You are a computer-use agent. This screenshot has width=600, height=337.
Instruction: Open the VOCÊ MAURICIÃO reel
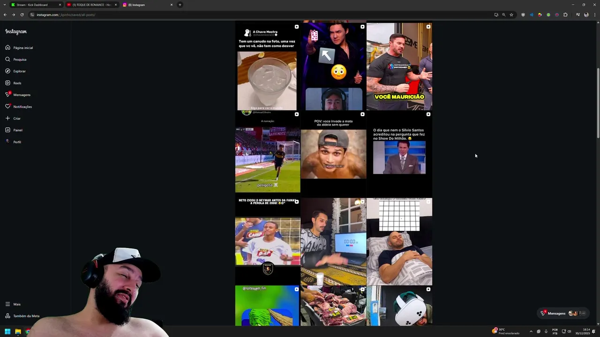click(x=399, y=66)
